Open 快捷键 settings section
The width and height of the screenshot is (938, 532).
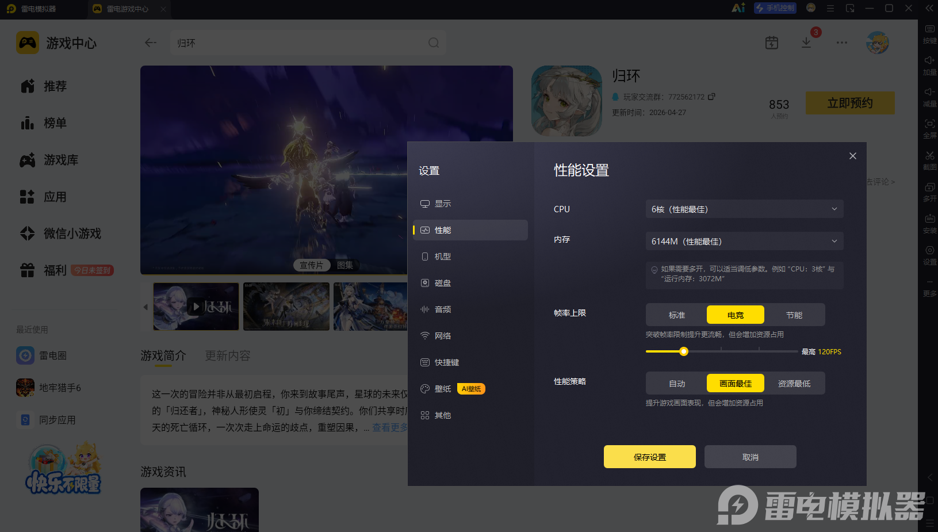tap(470, 362)
